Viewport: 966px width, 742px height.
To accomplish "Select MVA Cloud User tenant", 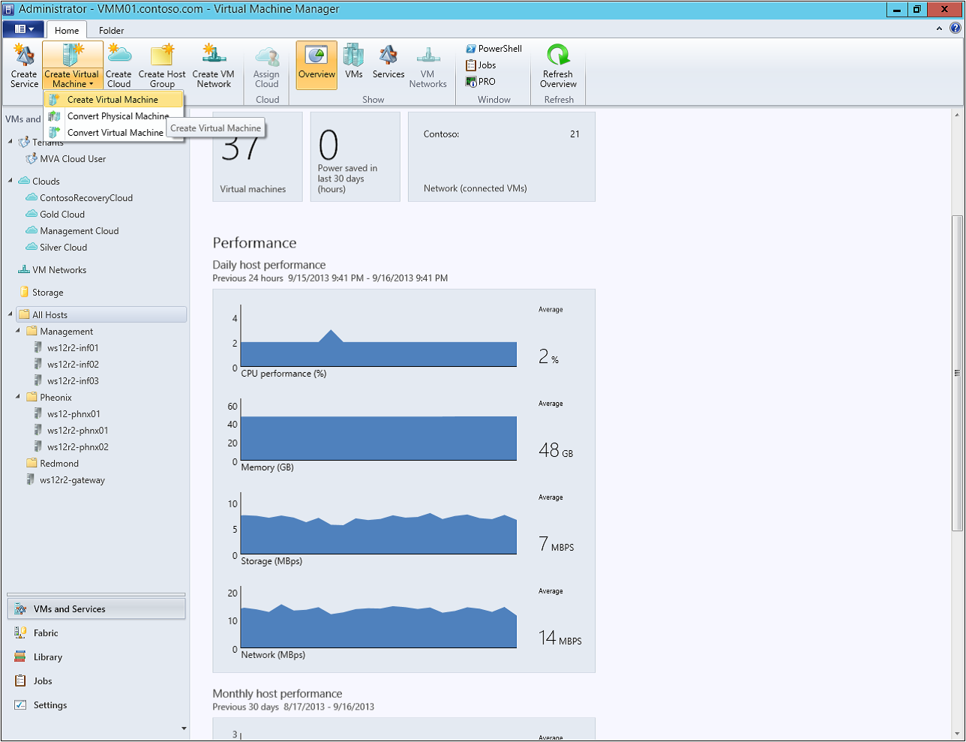I will (73, 159).
